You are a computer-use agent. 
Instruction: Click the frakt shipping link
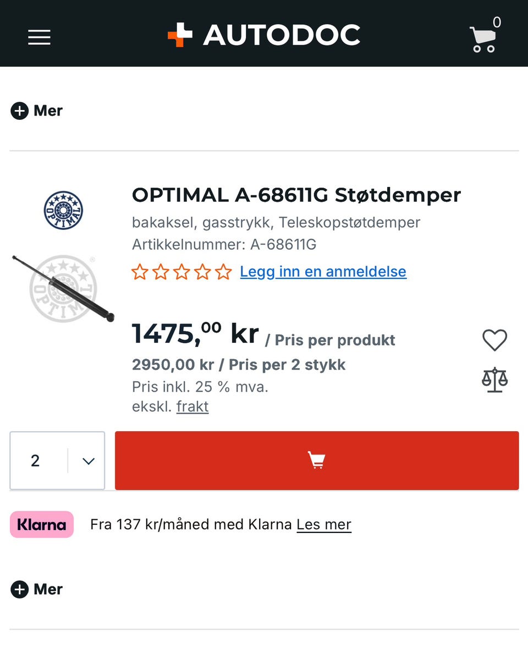[193, 407]
